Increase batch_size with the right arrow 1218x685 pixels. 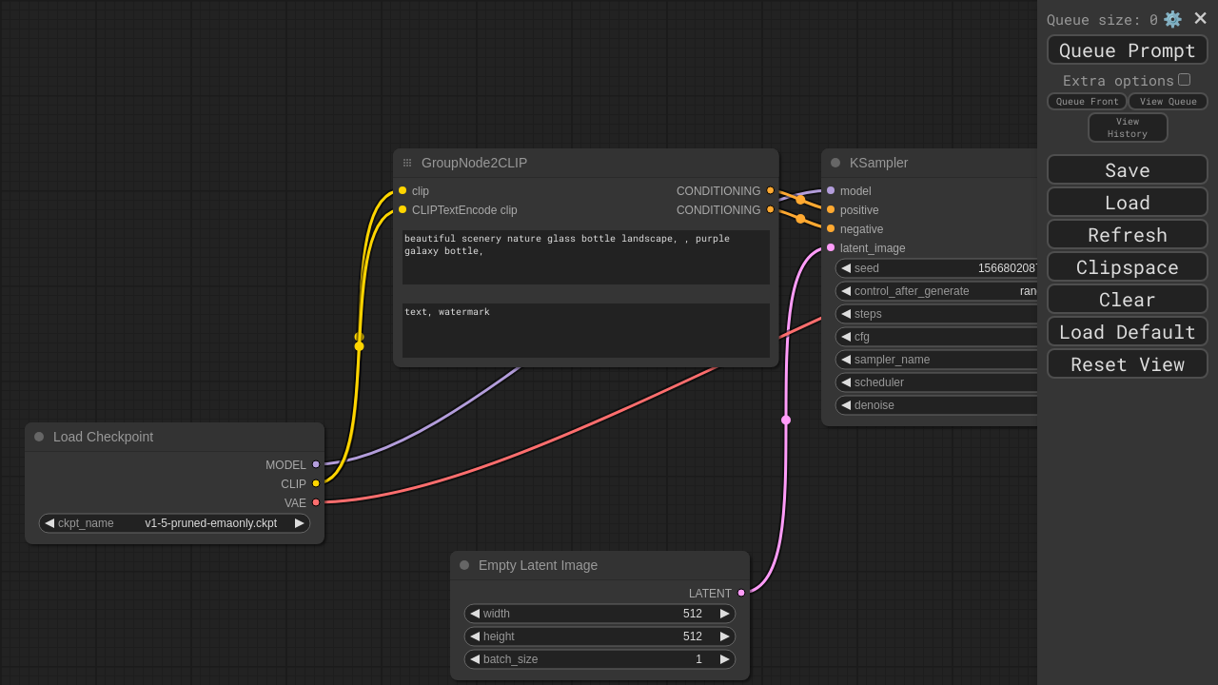click(725, 659)
